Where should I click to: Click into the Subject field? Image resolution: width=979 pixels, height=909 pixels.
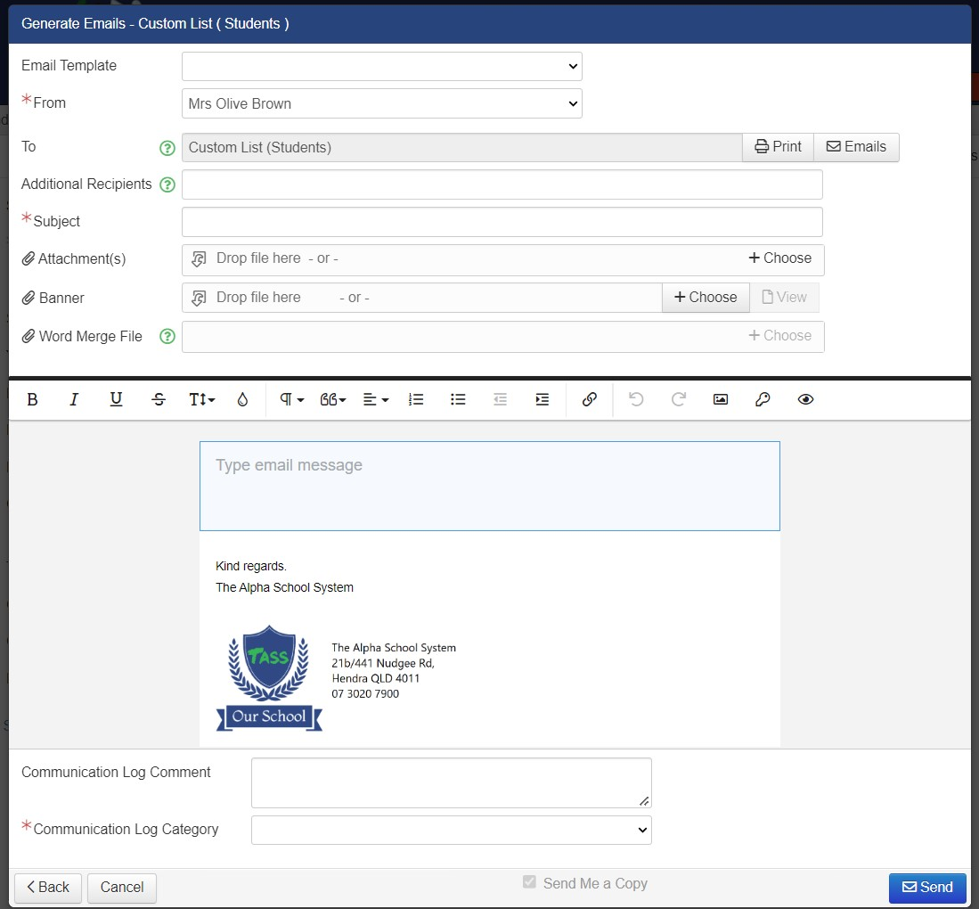click(502, 222)
